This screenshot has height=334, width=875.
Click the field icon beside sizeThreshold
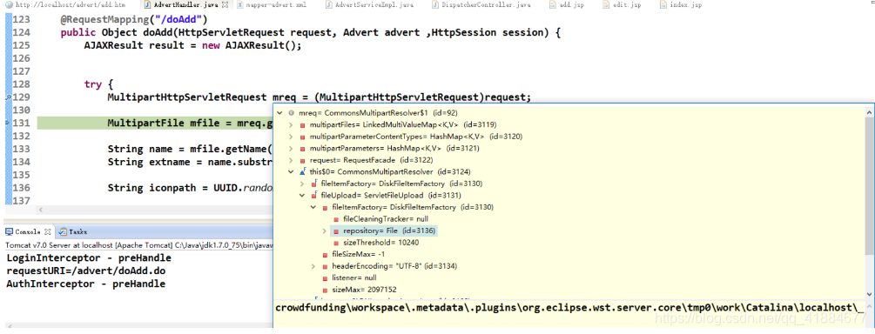pyautogui.click(x=336, y=244)
